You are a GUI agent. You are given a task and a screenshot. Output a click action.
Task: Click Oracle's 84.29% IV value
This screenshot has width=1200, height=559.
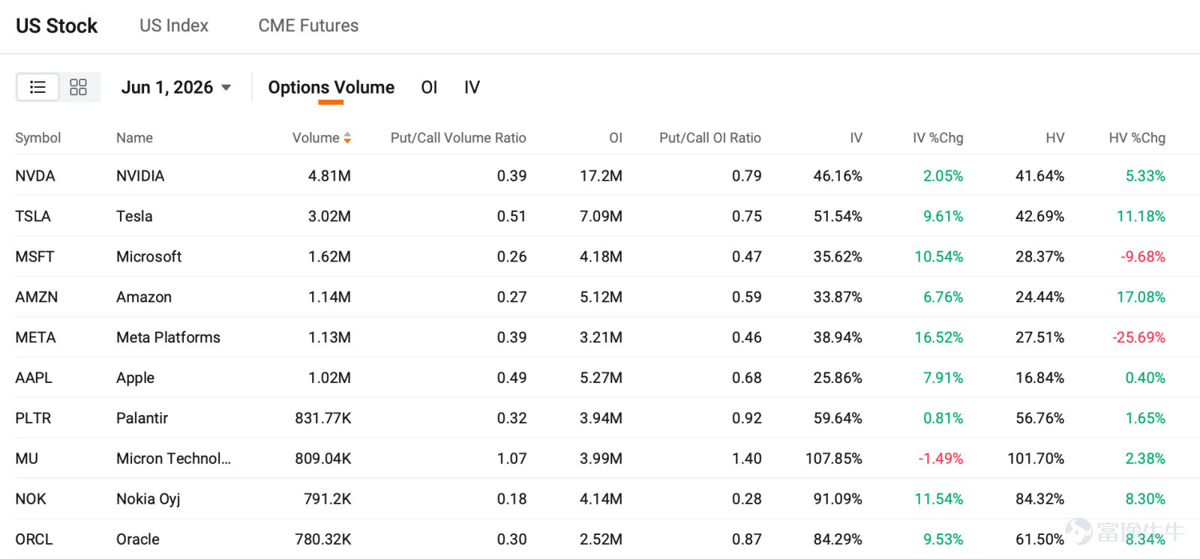point(838,540)
